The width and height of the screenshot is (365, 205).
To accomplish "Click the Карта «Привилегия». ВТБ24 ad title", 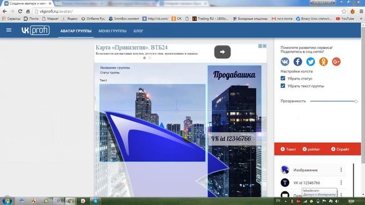I will point(132,47).
